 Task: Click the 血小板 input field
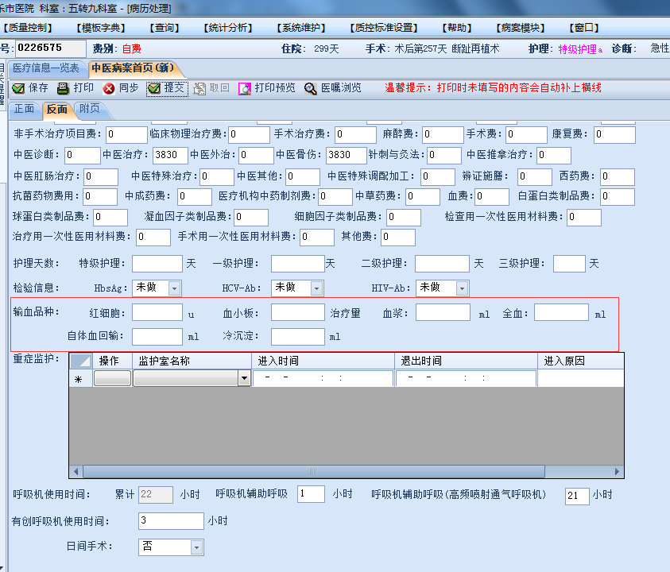pos(298,312)
